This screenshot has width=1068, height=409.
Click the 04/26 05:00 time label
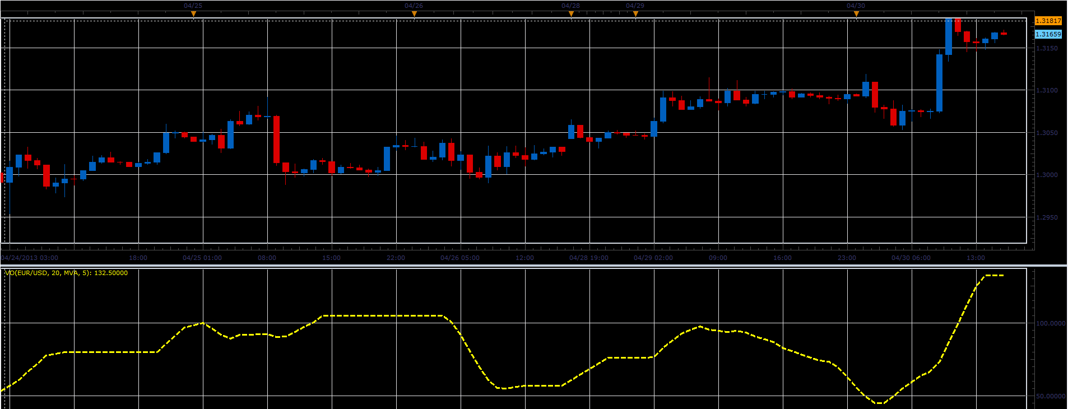460,258
